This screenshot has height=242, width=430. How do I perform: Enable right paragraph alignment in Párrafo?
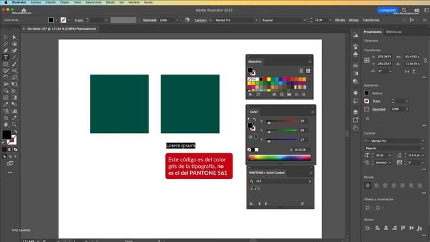click(385, 186)
